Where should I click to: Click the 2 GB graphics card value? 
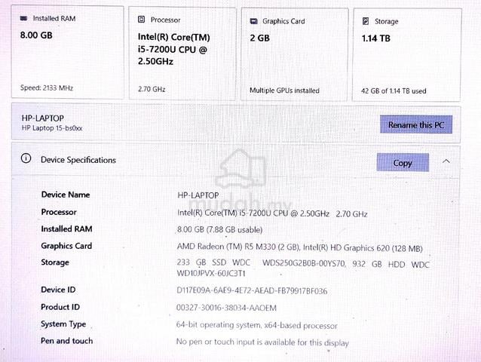[x=260, y=38]
